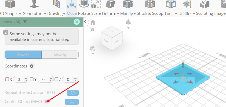This screenshot has height=107, width=226.
Task: Click into the Z coordinate value field
Action: point(68,79)
